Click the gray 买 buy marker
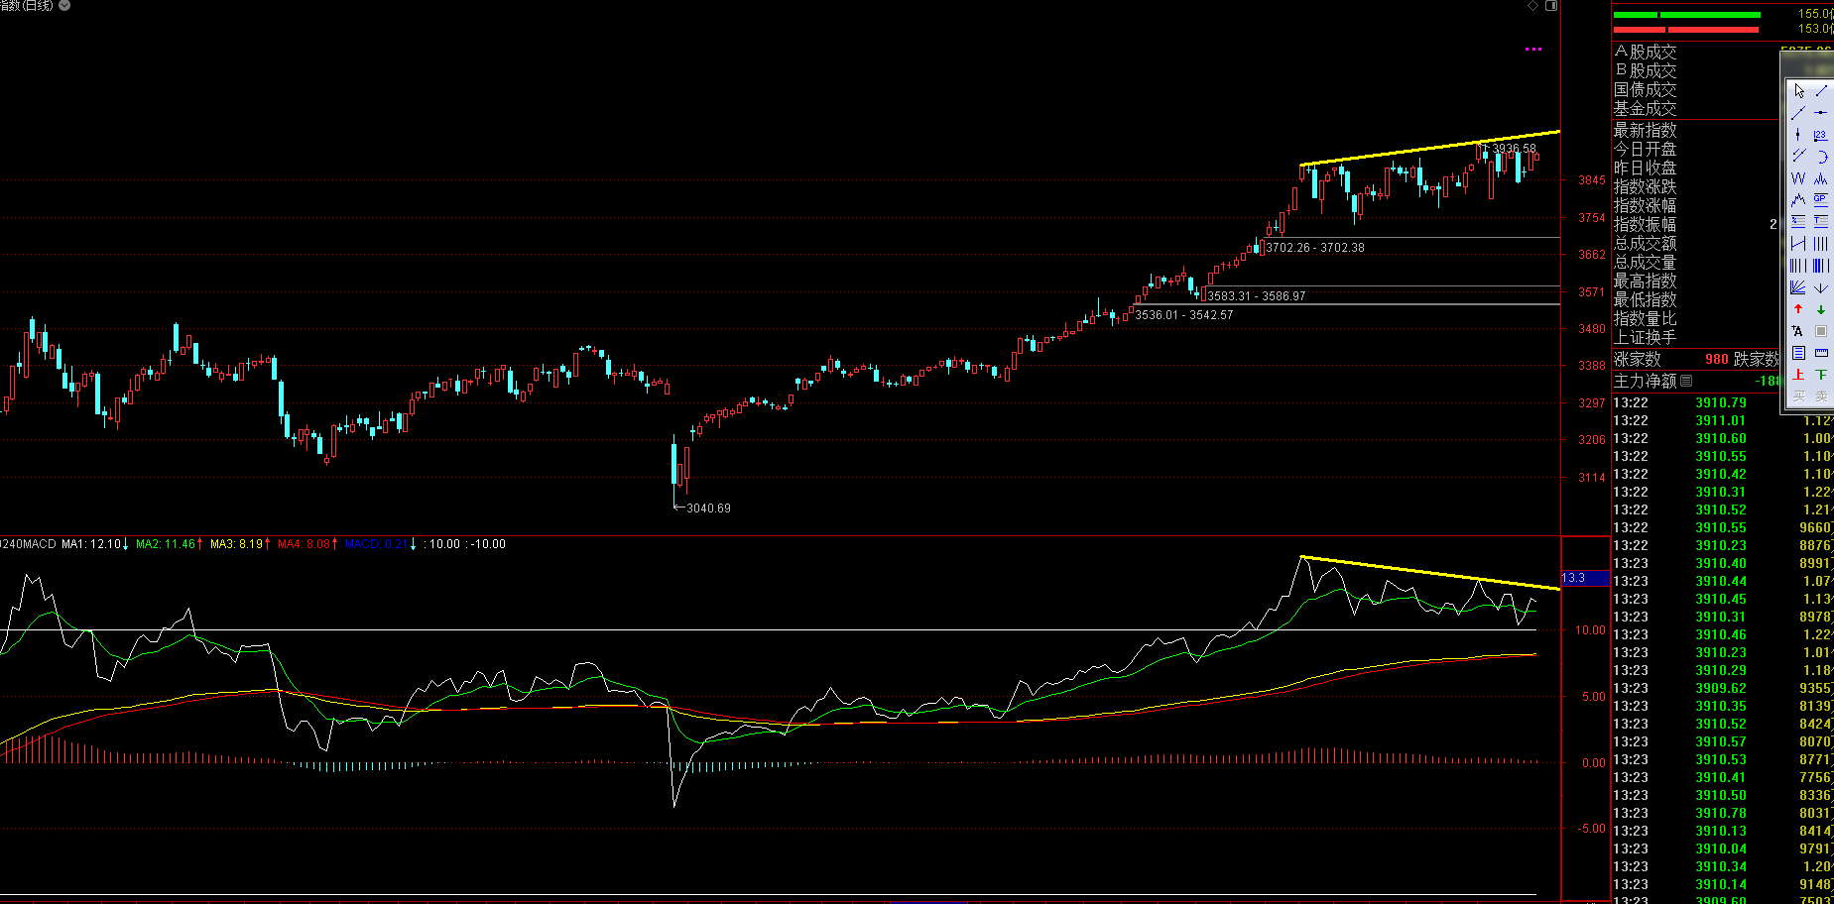Screen dimensions: 1834x904 1798,396
